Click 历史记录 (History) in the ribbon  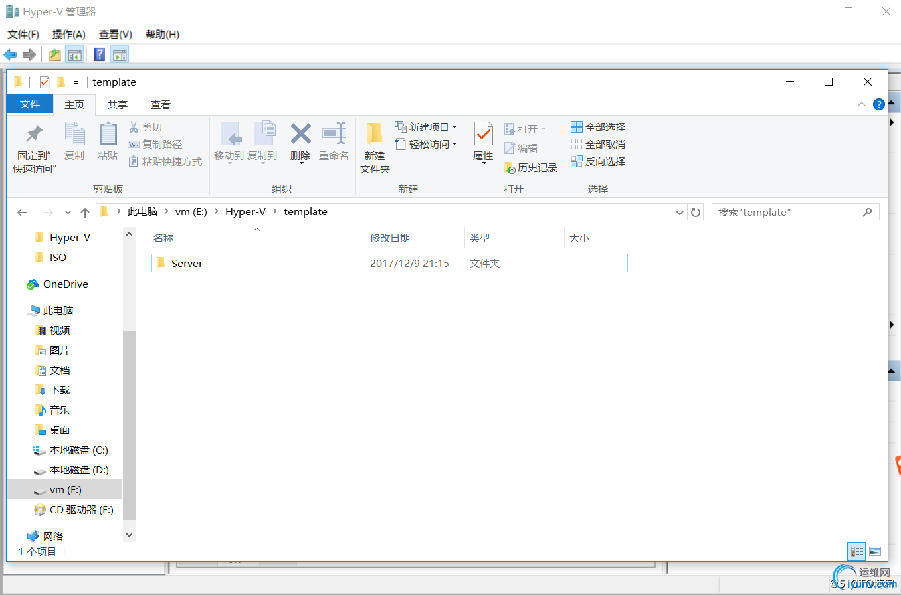(x=531, y=168)
